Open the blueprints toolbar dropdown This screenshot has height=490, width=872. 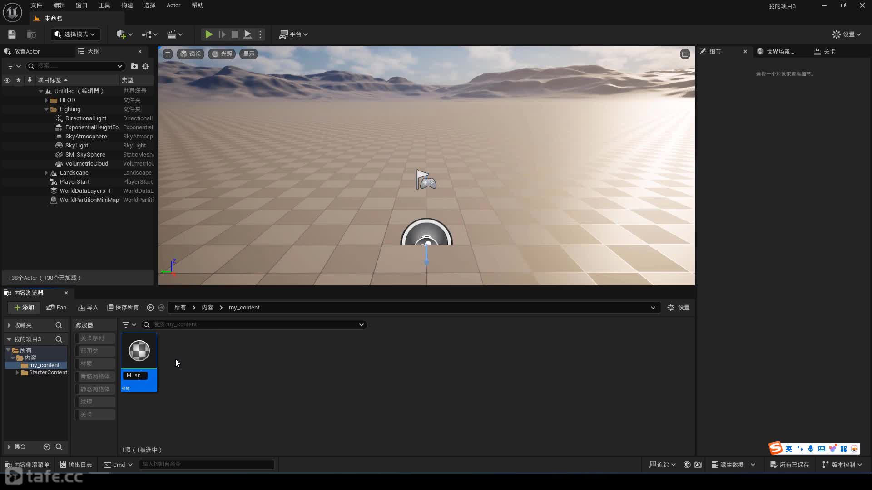click(149, 34)
